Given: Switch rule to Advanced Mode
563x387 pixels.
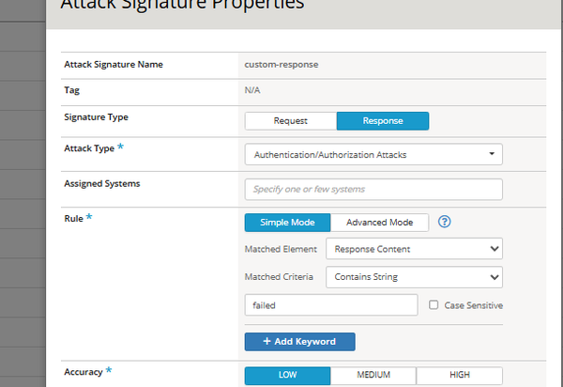Looking at the screenshot, I should pyautogui.click(x=379, y=223).
